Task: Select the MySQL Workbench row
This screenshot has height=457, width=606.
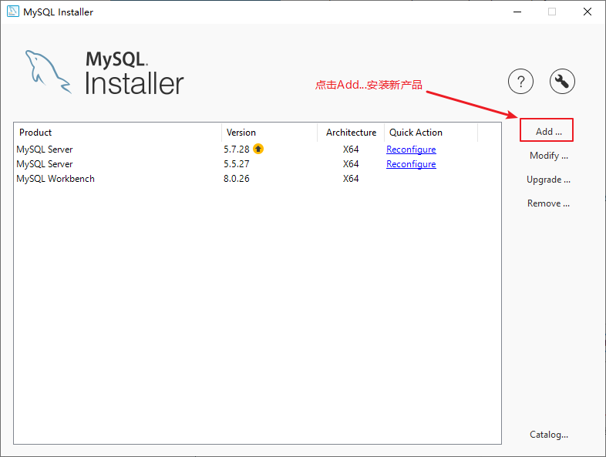Action: [258, 179]
